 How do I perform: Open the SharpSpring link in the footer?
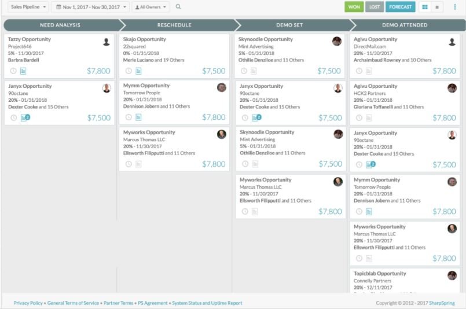[x=442, y=303]
